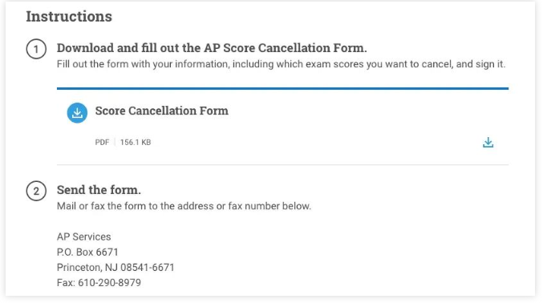The height and width of the screenshot is (303, 543).
Task: Click the PDF file type label
Action: pos(102,143)
